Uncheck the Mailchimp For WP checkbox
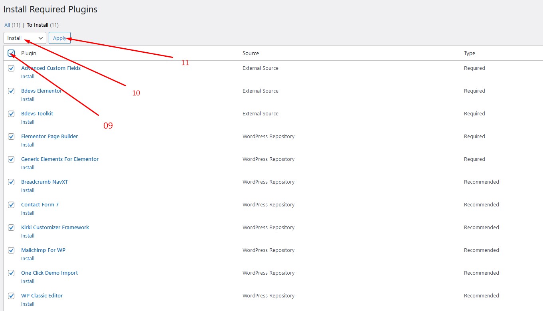The image size is (543, 311). click(11, 250)
